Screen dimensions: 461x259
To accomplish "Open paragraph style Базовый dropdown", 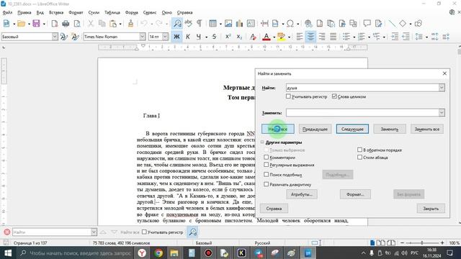I will coord(55,37).
